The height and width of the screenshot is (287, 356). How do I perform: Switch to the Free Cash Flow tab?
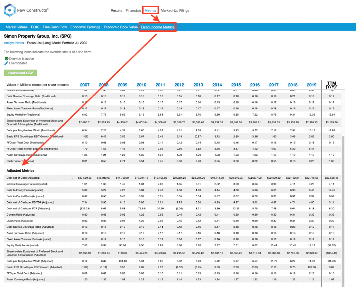[x=55, y=27]
